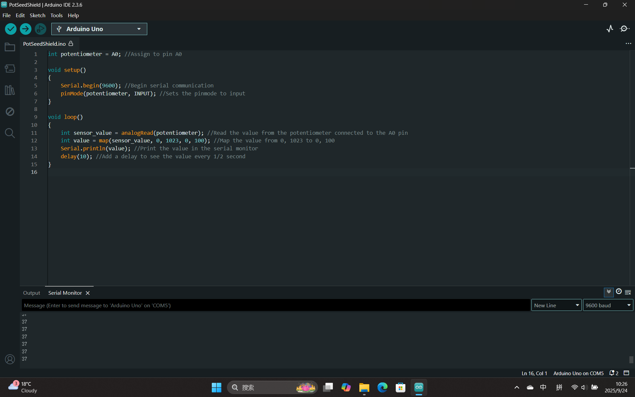635x397 pixels.
Task: Open the 9600 baud rate dropdown
Action: point(608,305)
